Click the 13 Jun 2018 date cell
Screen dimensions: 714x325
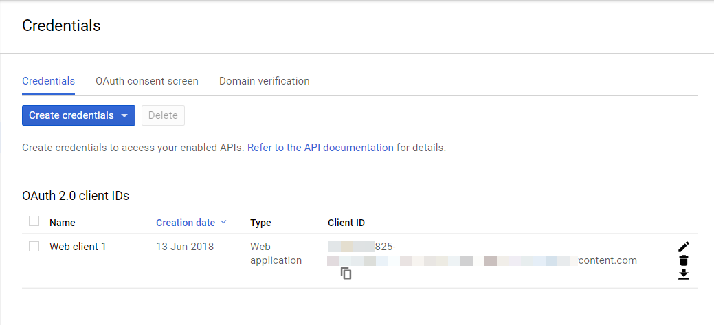[x=184, y=247]
